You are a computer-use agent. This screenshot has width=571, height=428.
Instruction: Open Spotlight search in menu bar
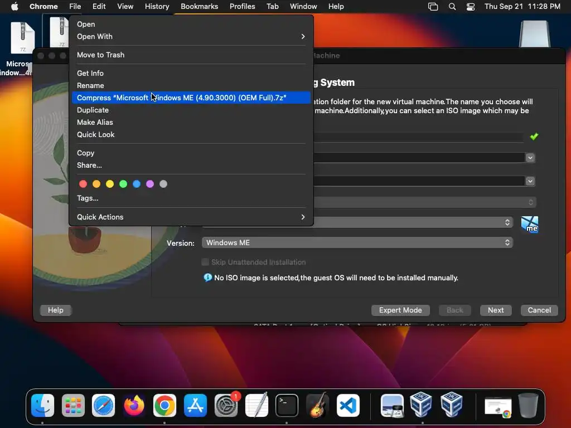coord(452,6)
